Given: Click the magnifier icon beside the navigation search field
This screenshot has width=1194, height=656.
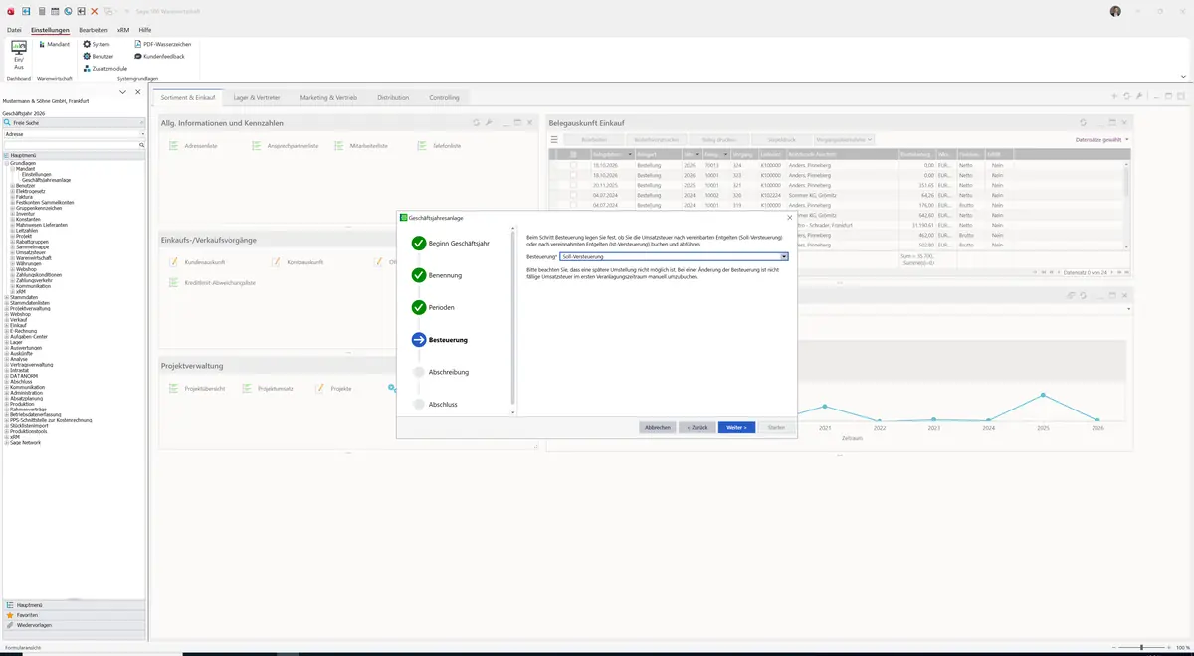Looking at the screenshot, I should [142, 145].
